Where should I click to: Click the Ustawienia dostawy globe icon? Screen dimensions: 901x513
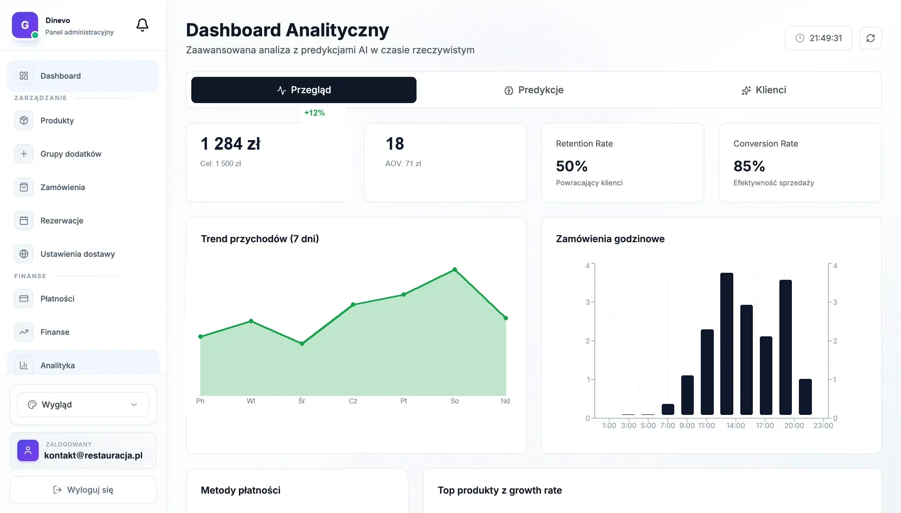(24, 254)
